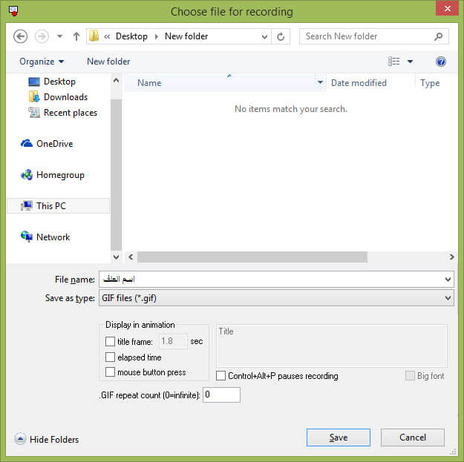This screenshot has width=464, height=462.
Task: Enable the title frame checkbox
Action: [x=110, y=341]
